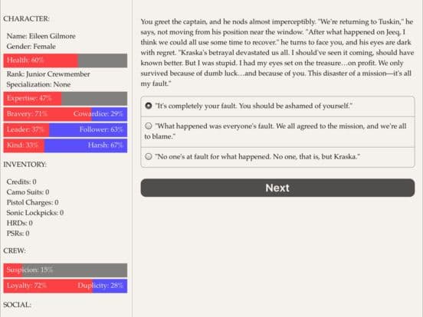Click the Suspicion 15% bar
Screen dimensions: 423x317
[65, 270]
